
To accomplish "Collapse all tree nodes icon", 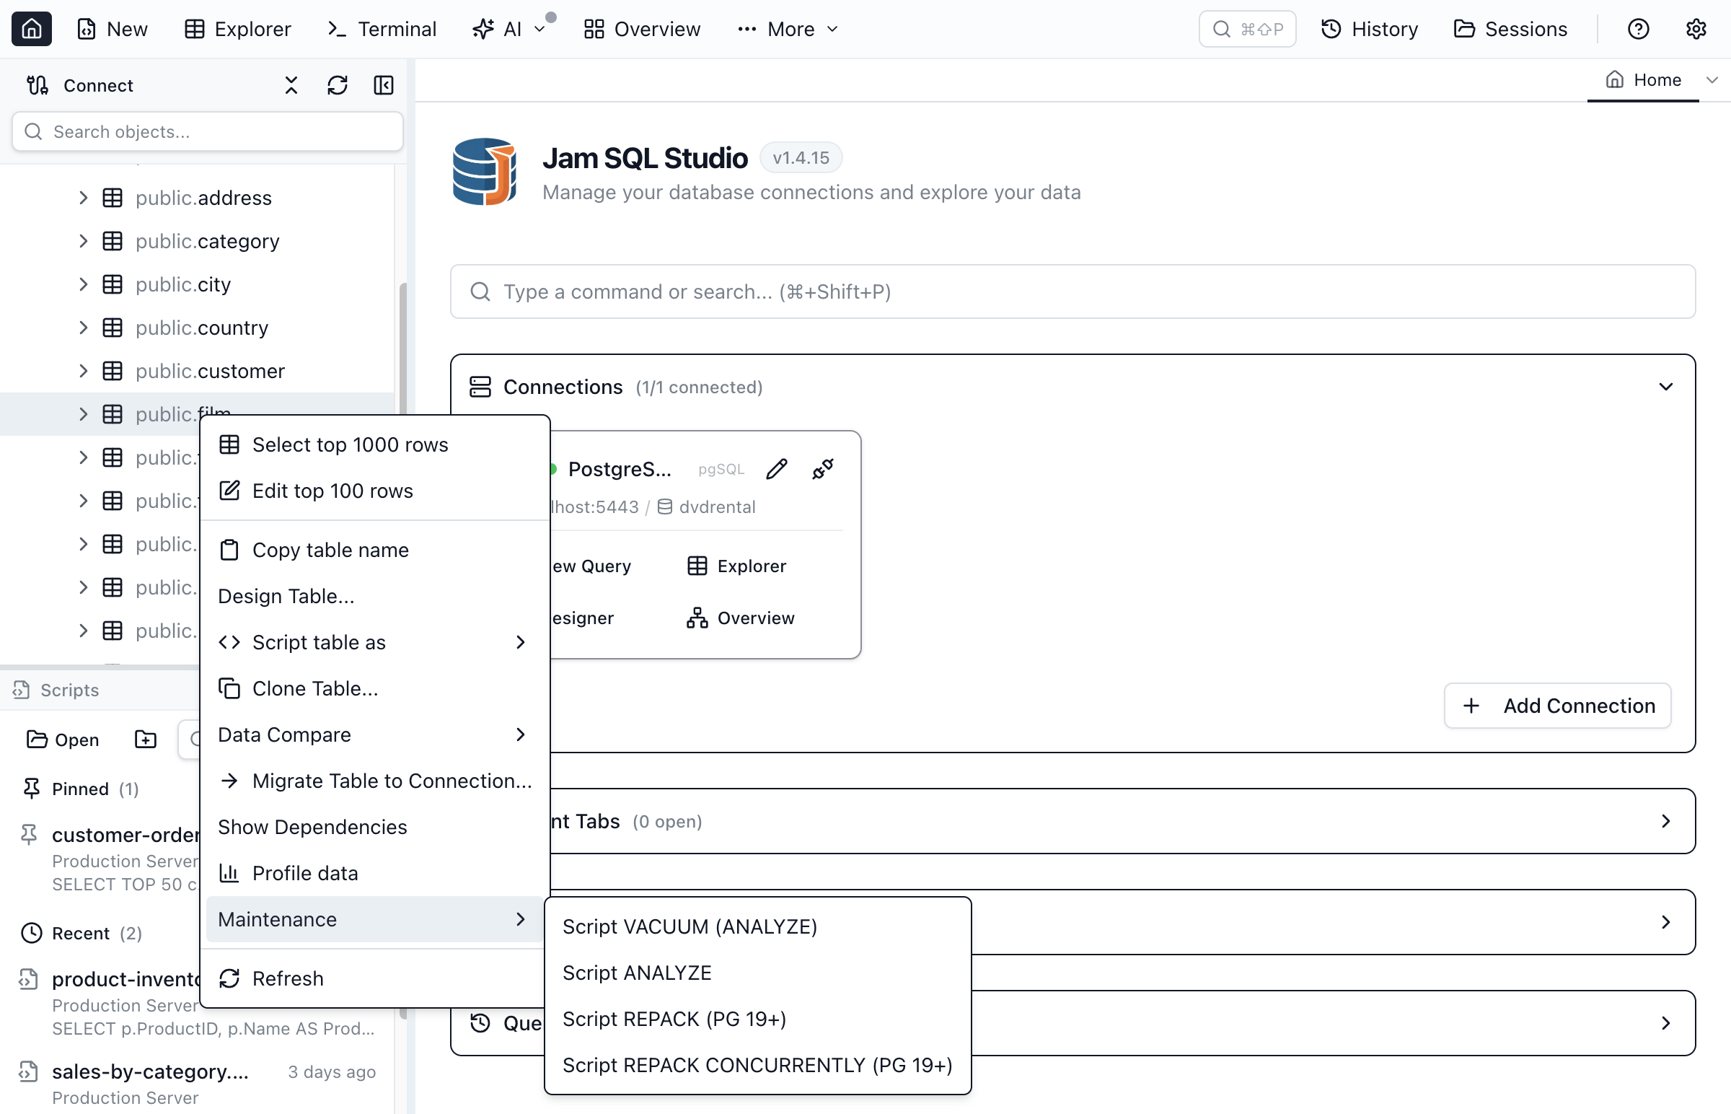I will pos(291,85).
